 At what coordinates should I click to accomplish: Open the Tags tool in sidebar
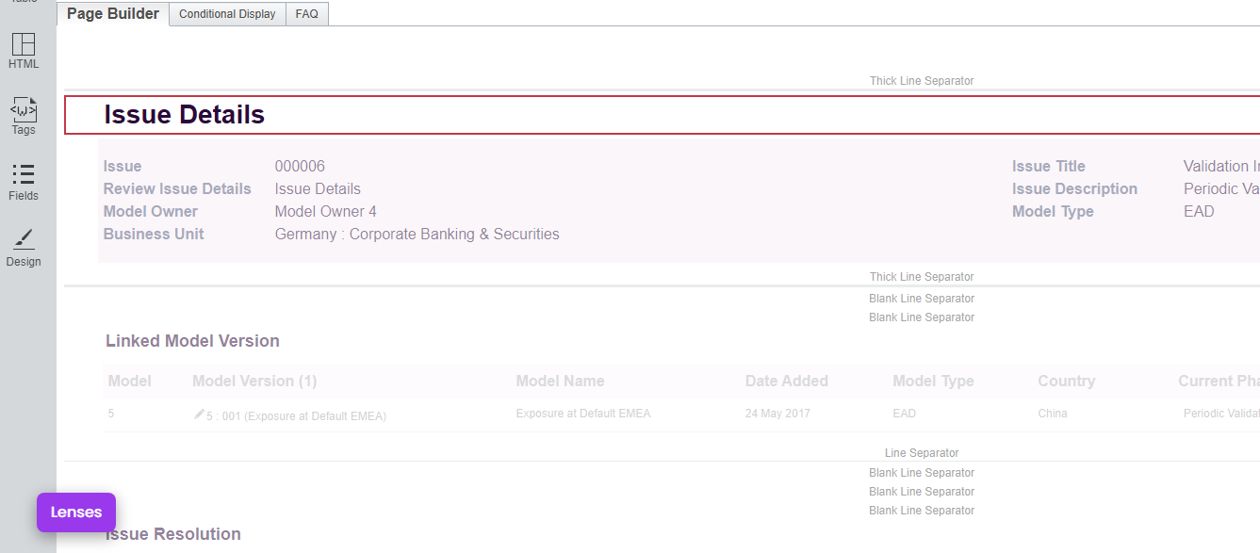tap(24, 116)
